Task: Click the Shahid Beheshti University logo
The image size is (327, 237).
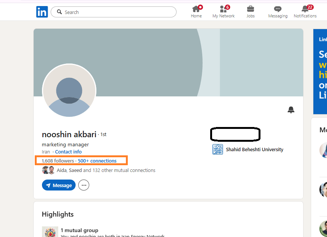Action: pos(218,149)
